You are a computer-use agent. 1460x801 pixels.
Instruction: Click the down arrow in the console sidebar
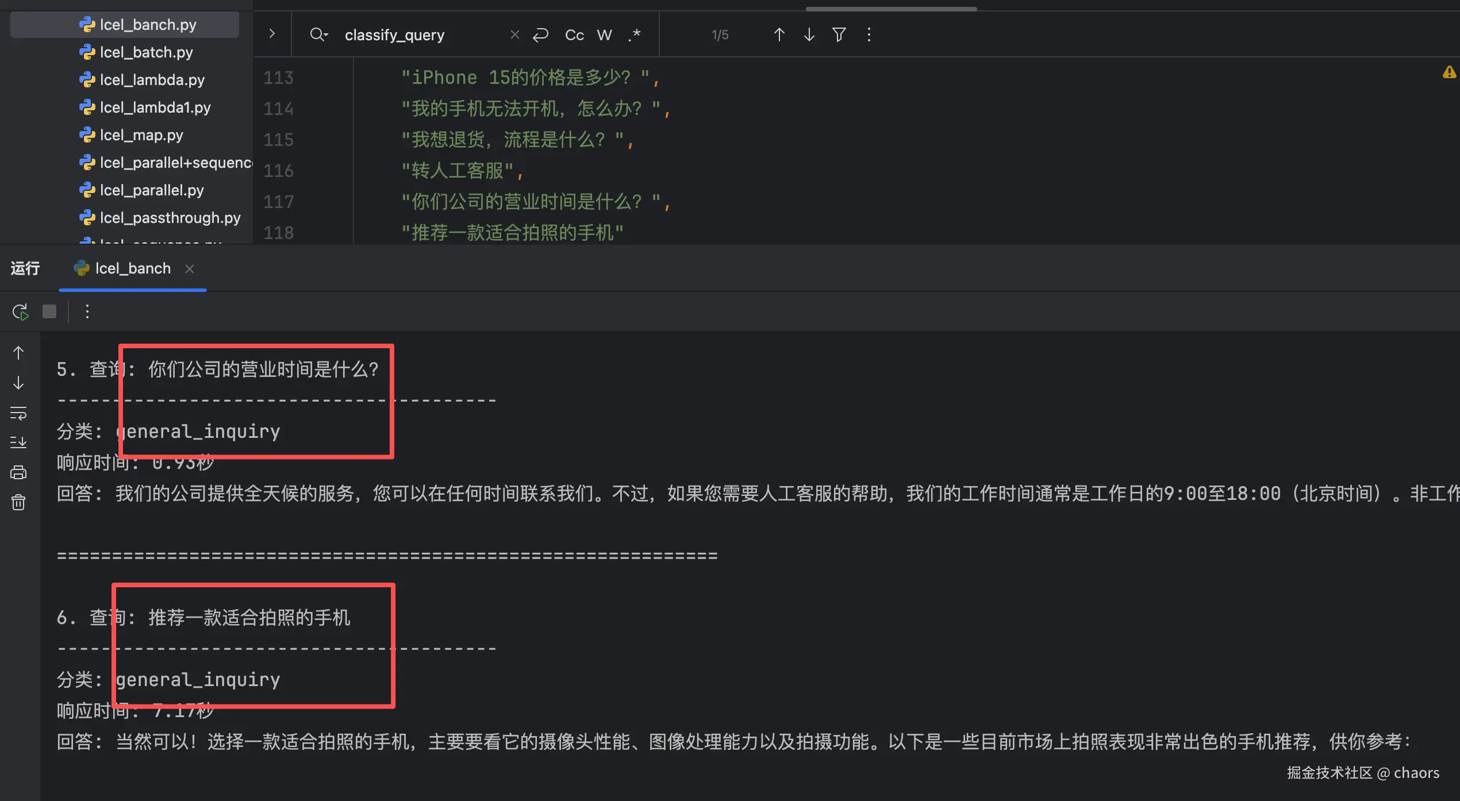click(x=18, y=383)
